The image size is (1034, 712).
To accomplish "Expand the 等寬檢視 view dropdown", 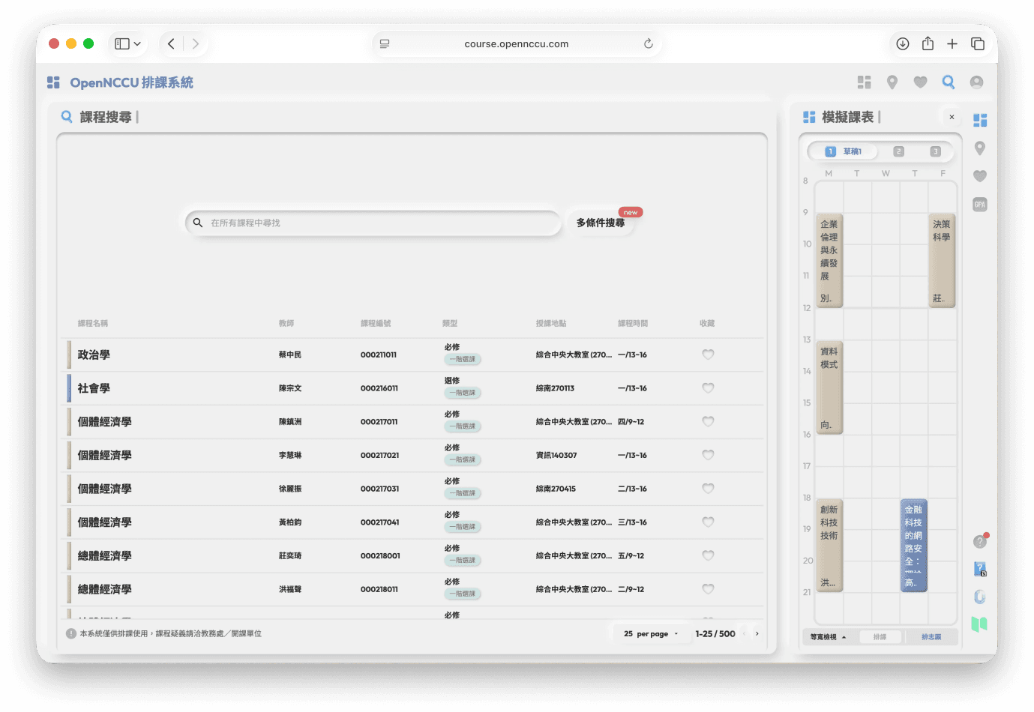I will 828,637.
